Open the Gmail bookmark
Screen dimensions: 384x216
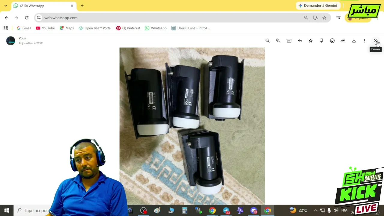(24, 28)
